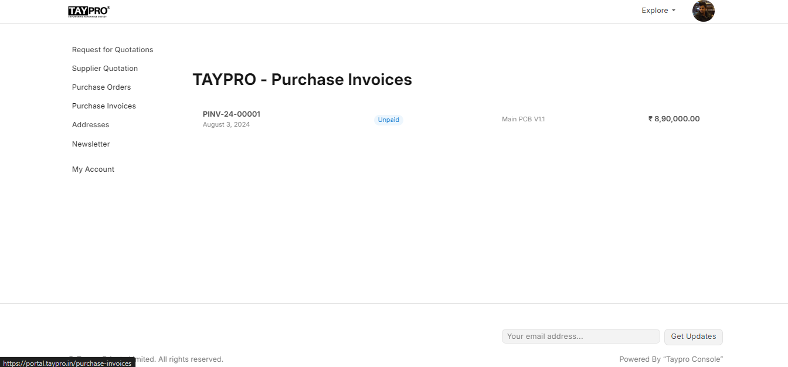Expand the profile account menu options
This screenshot has width=788, height=367.
(703, 11)
